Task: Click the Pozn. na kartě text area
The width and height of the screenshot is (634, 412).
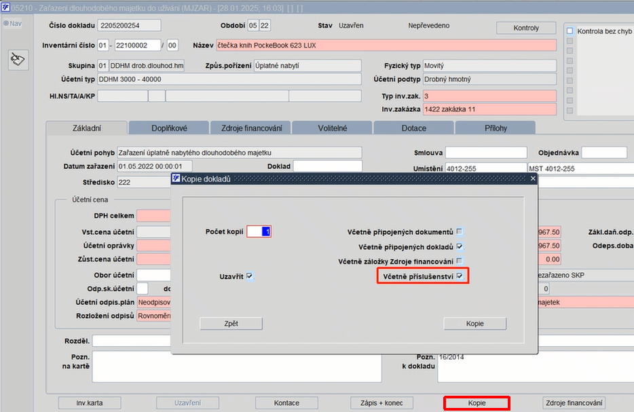Action: (237, 367)
